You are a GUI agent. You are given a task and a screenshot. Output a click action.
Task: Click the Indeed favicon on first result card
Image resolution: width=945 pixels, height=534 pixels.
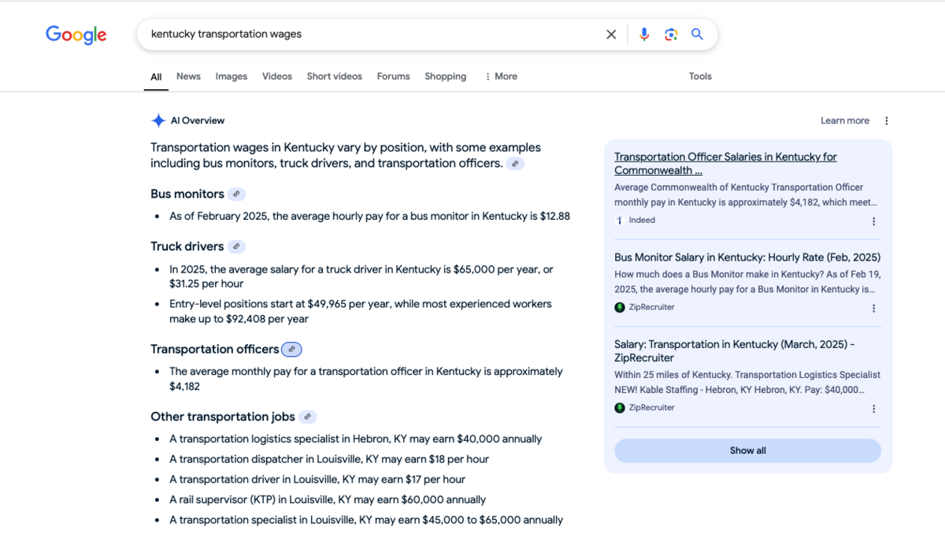[x=619, y=220]
